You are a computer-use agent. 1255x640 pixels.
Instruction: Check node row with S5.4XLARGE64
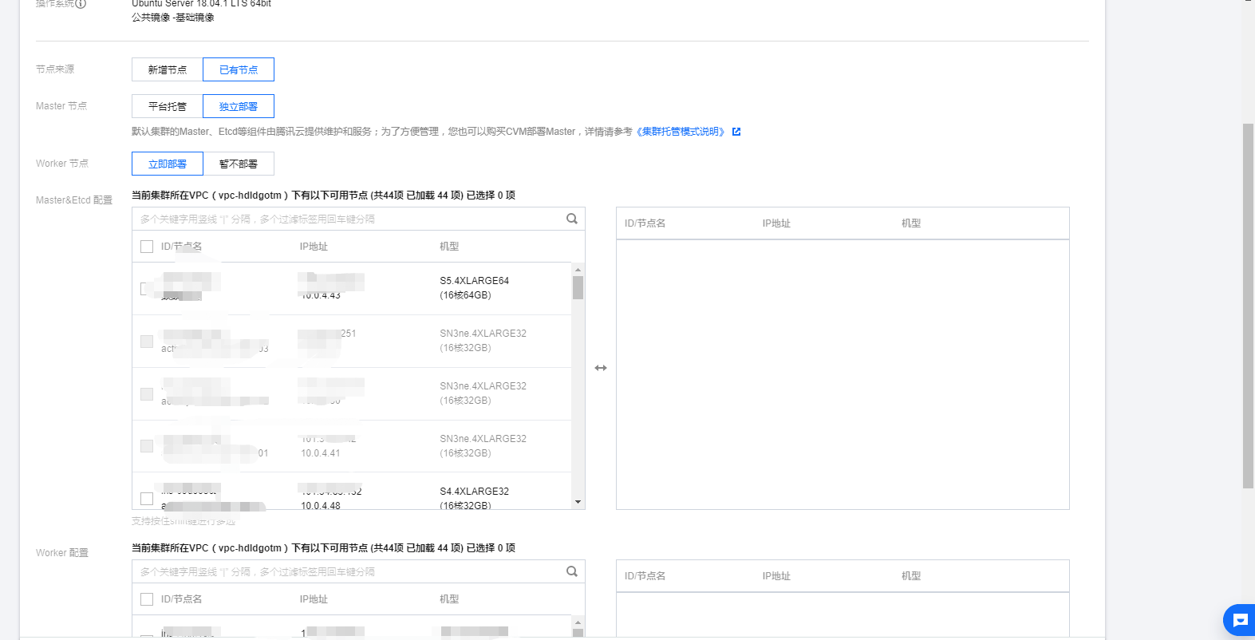[x=147, y=288]
